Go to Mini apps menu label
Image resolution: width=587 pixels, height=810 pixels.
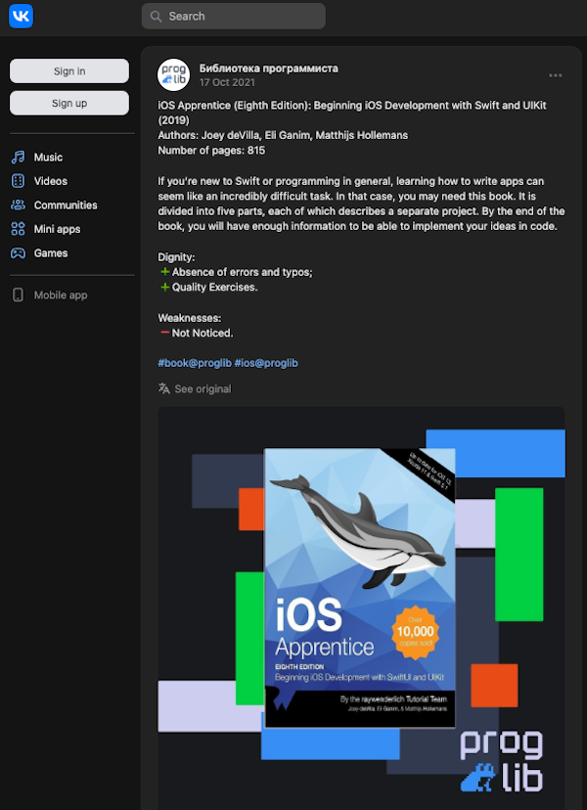coord(57,229)
